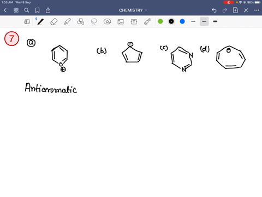Viewport: 262px width, 197px height.
Task: Close the editing toolbar with X
Action: pyautogui.click(x=246, y=10)
